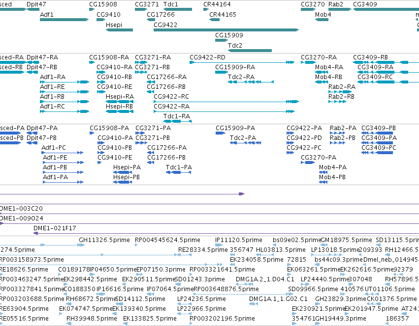Select the CG9410 gene label
The height and width of the screenshot is (326, 419).
[x=108, y=14]
